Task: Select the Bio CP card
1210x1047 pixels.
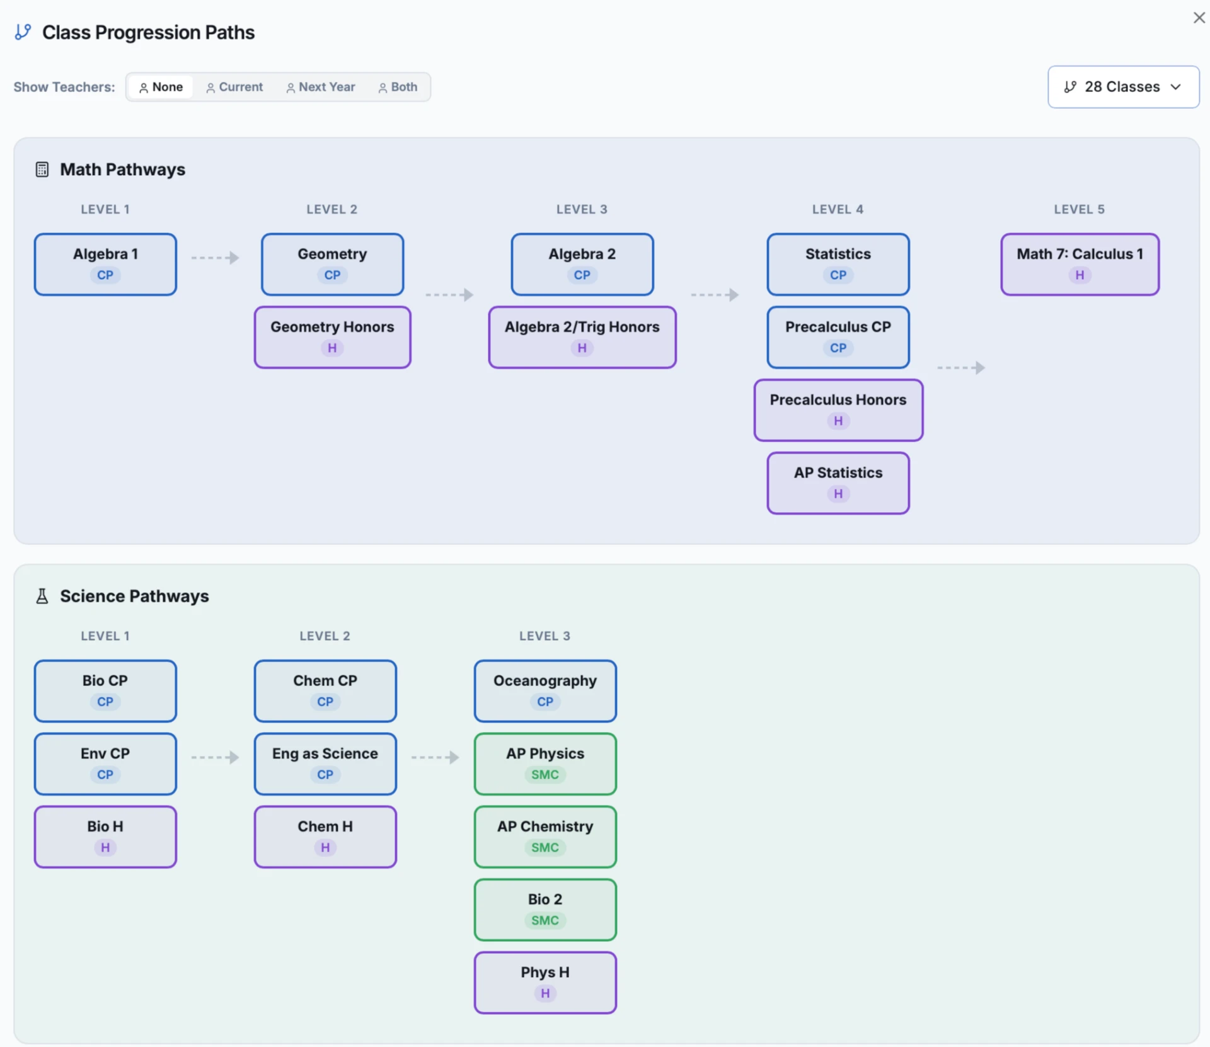Action: click(x=105, y=690)
